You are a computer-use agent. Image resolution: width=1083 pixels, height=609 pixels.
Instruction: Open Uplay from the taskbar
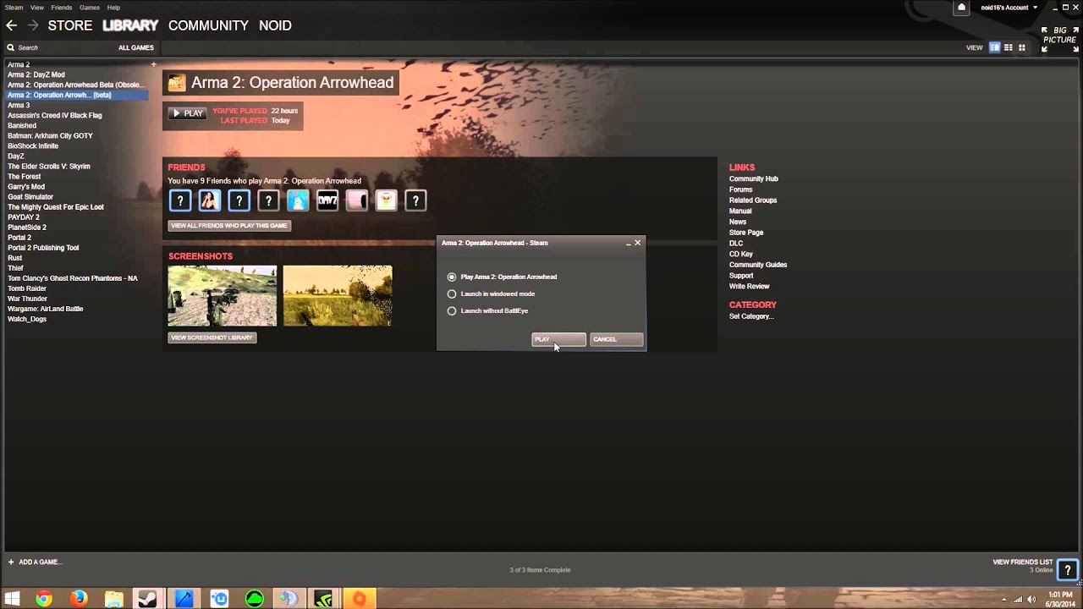pyautogui.click(x=219, y=599)
